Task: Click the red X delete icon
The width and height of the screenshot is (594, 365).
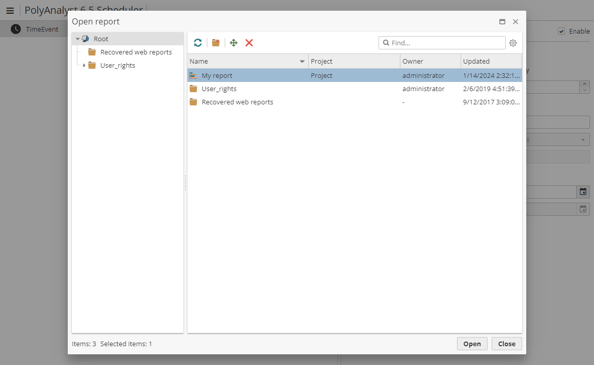Action: [249, 43]
